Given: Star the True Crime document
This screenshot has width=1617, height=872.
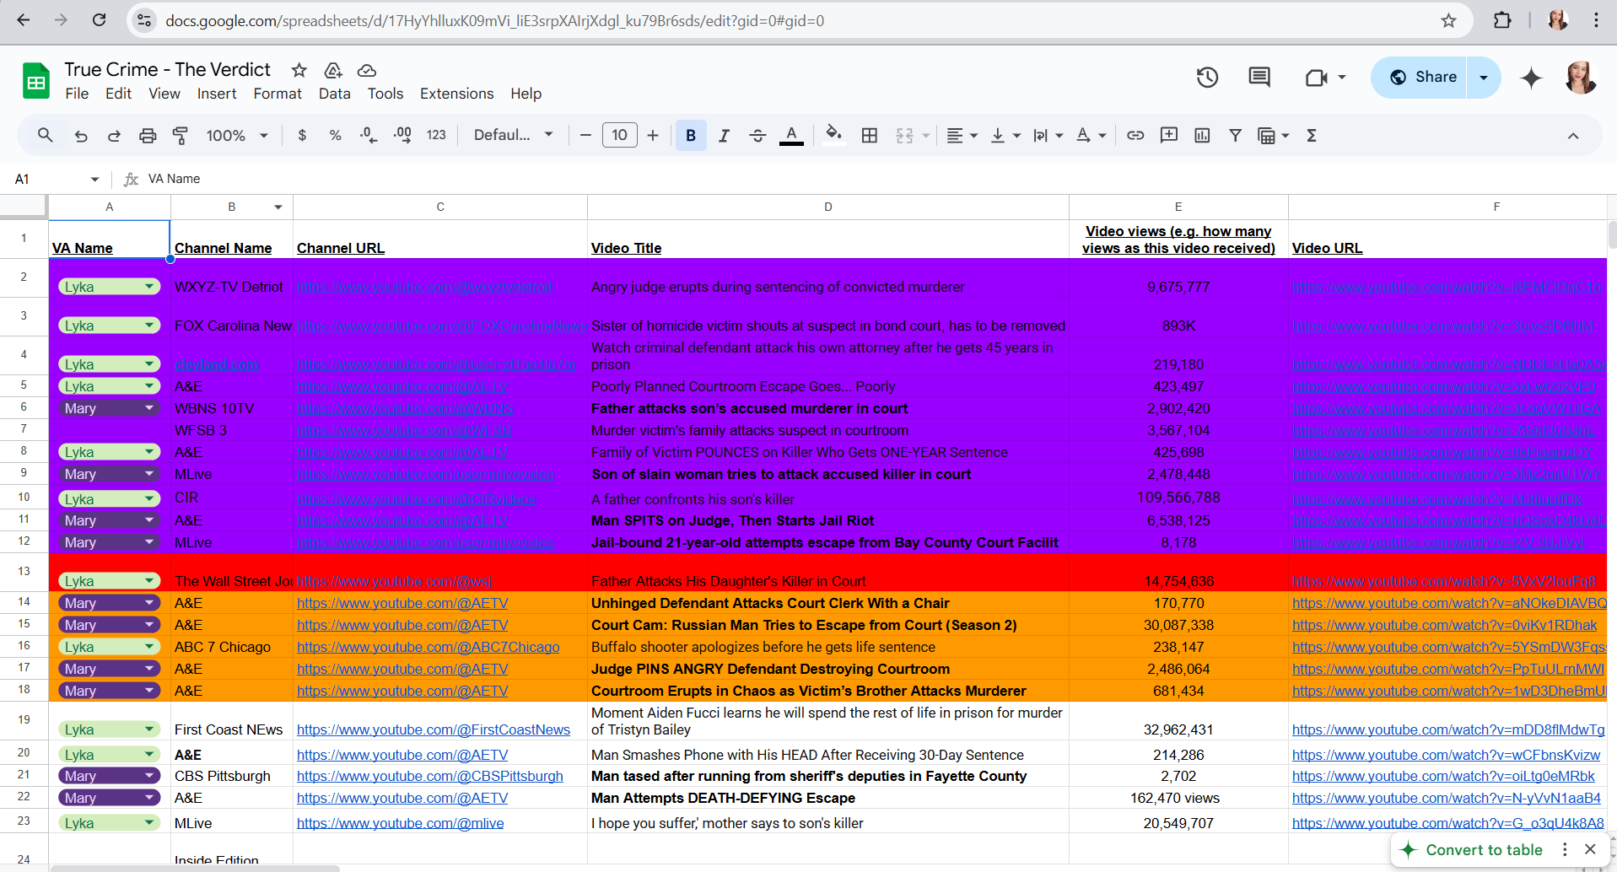Looking at the screenshot, I should (x=299, y=70).
